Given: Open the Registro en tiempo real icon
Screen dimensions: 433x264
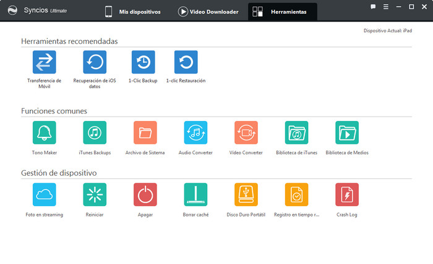Looking at the screenshot, I should pyautogui.click(x=296, y=194).
